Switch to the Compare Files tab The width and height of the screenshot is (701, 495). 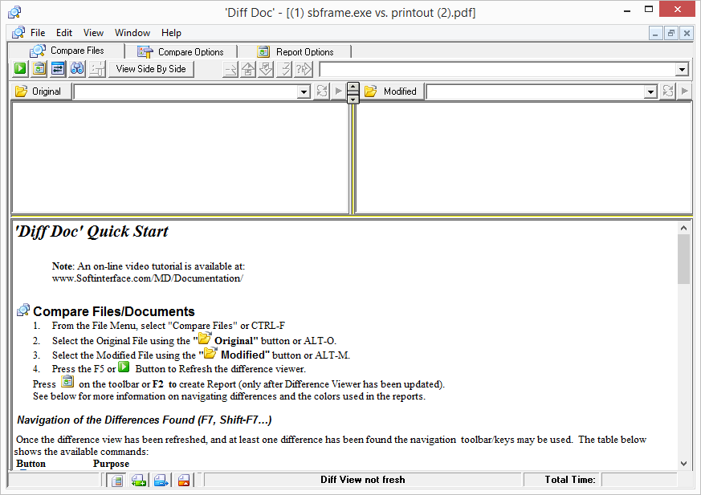click(66, 51)
